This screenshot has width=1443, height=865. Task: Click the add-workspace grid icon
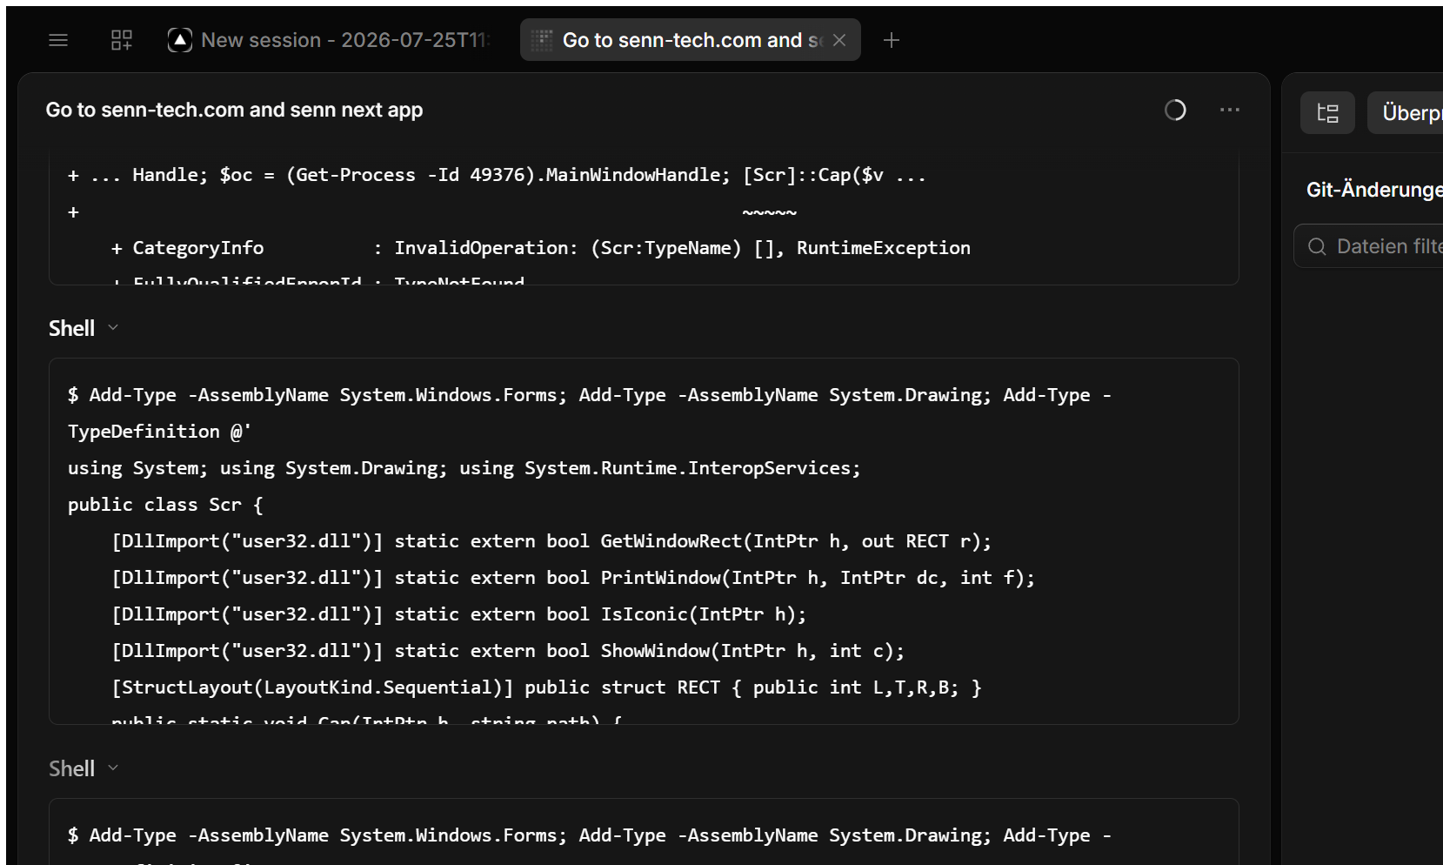click(x=122, y=40)
